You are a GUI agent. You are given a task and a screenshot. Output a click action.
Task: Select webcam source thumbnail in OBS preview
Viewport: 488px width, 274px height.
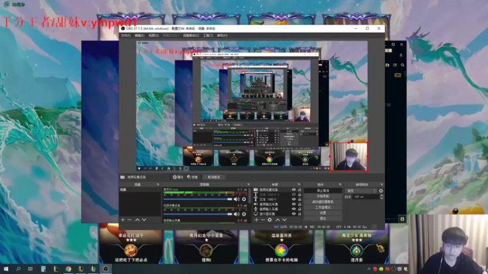(349, 156)
